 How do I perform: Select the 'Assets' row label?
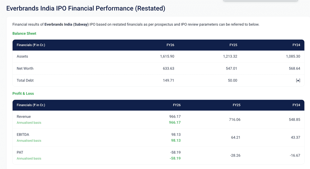[22, 56]
